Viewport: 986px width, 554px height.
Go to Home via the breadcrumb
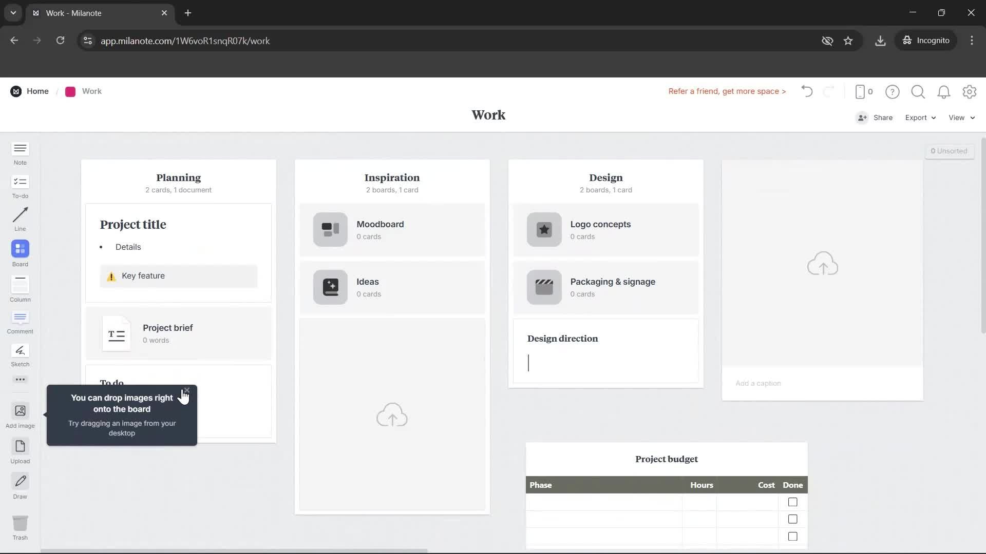coord(37,91)
